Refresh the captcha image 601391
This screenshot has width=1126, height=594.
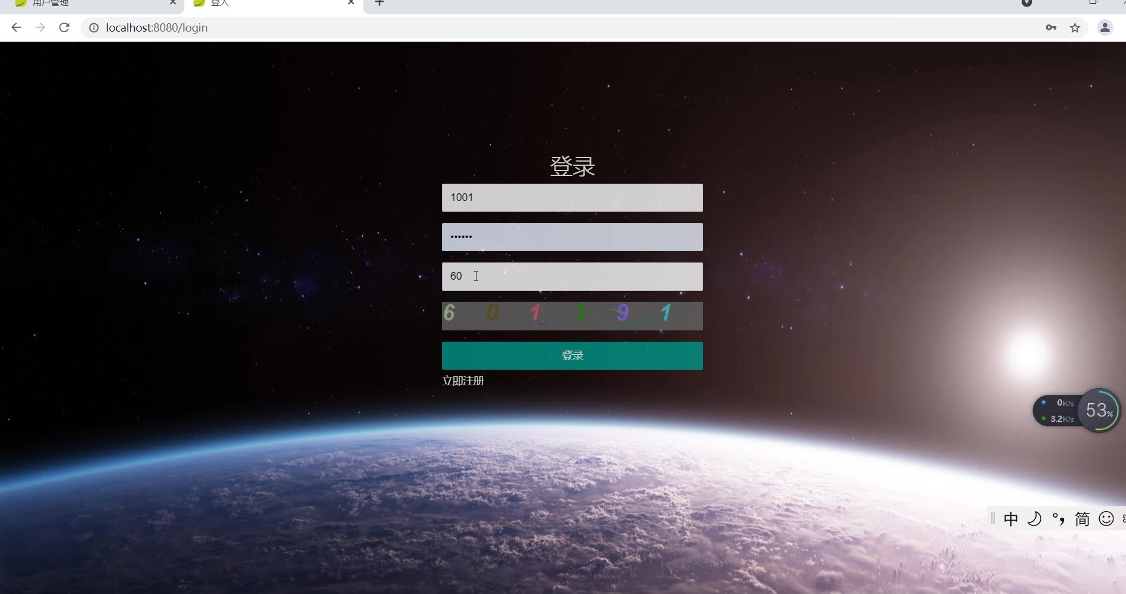(572, 315)
